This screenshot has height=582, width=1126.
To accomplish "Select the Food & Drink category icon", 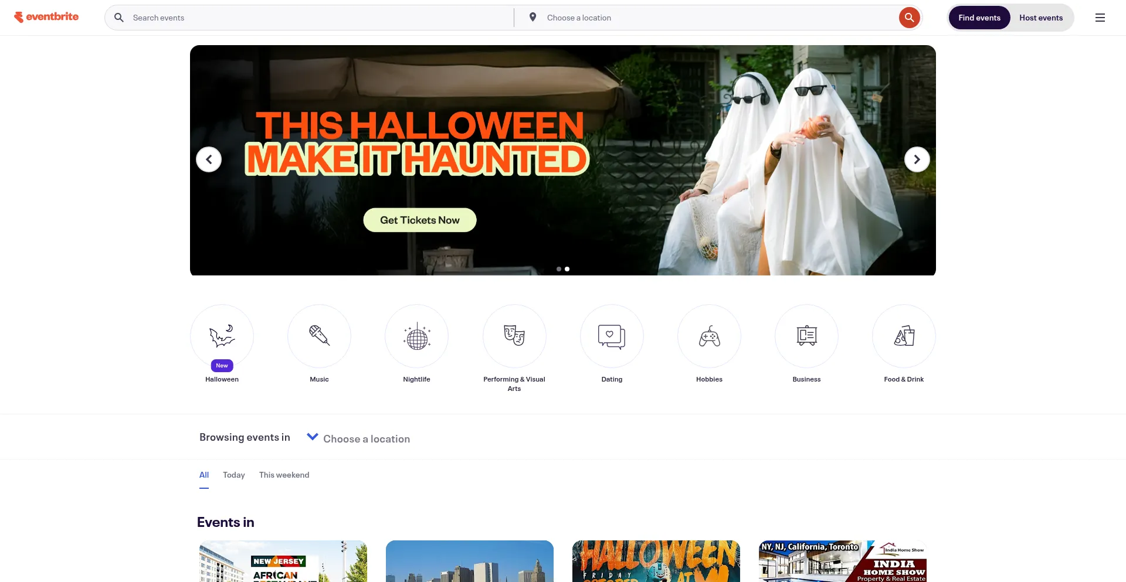I will point(904,336).
